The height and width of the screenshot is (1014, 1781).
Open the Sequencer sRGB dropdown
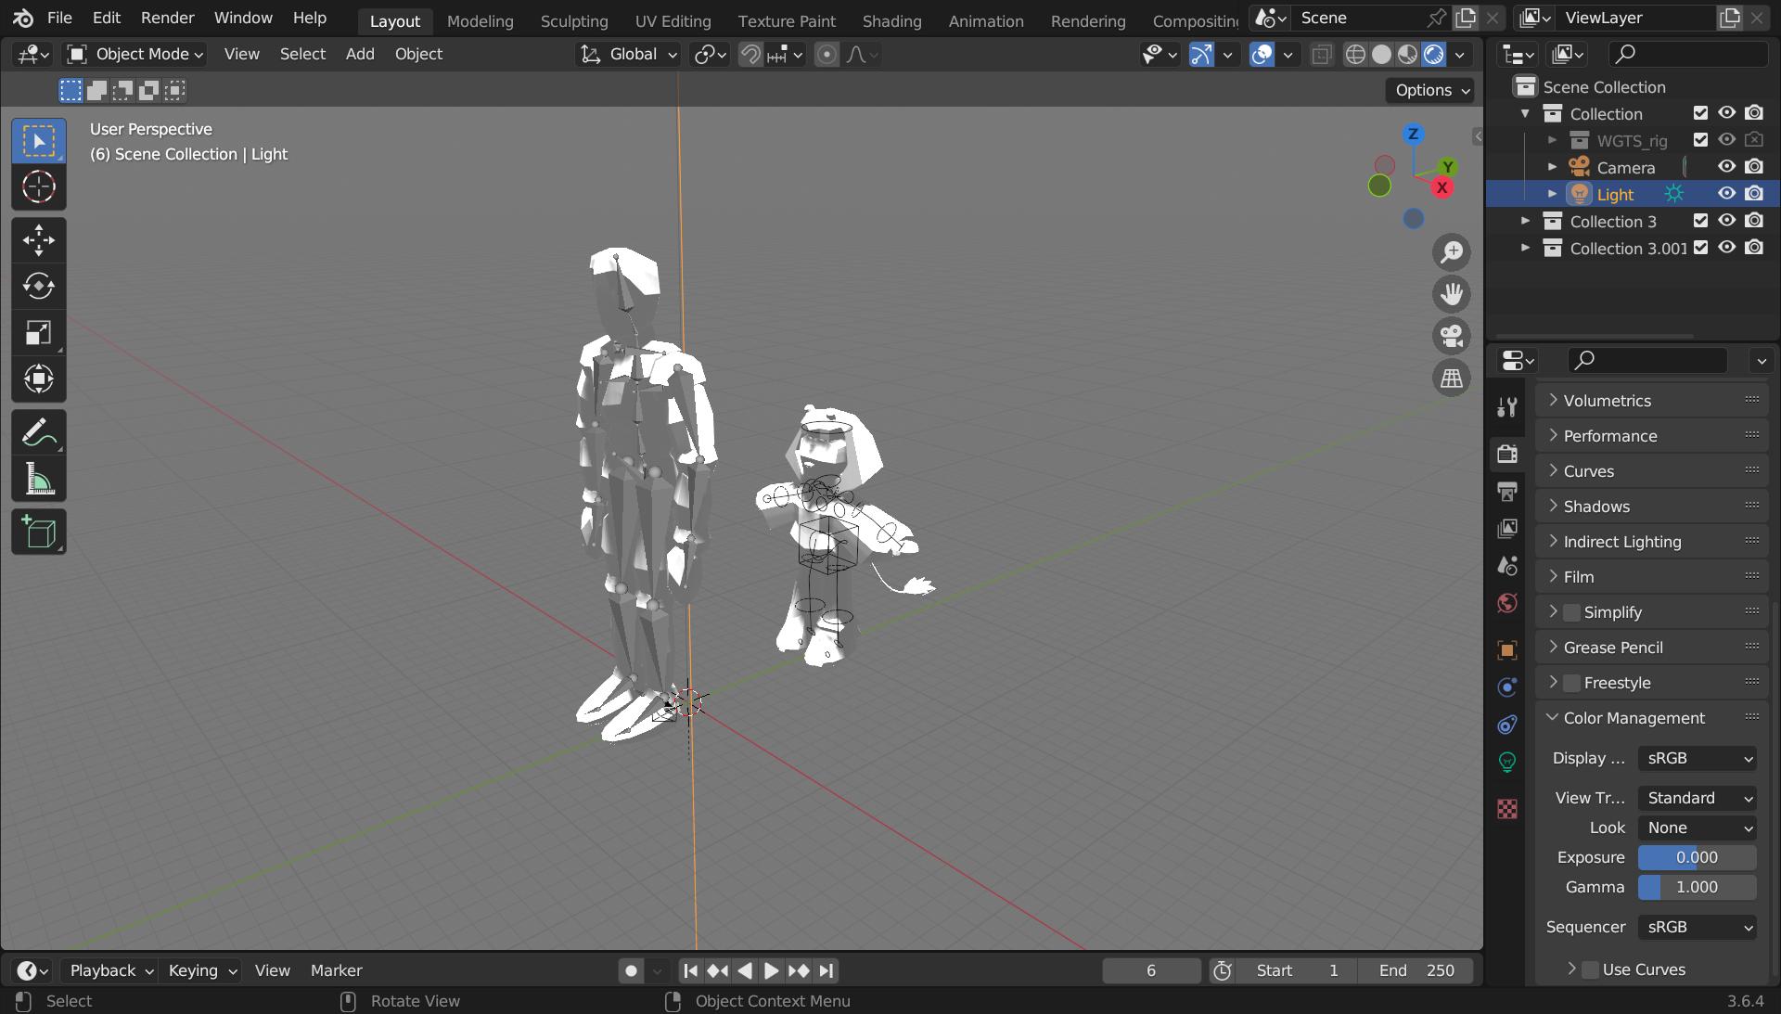(1698, 927)
